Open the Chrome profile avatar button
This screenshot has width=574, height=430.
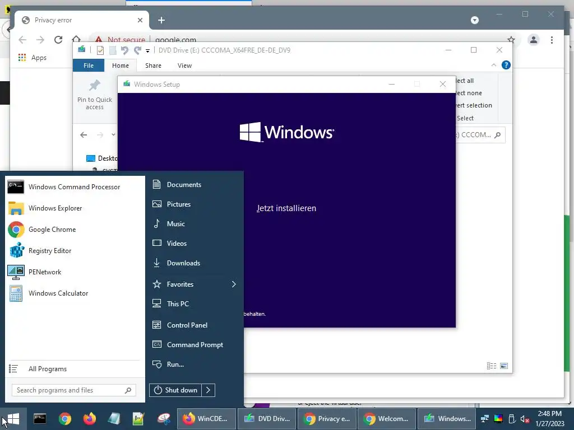tap(534, 40)
